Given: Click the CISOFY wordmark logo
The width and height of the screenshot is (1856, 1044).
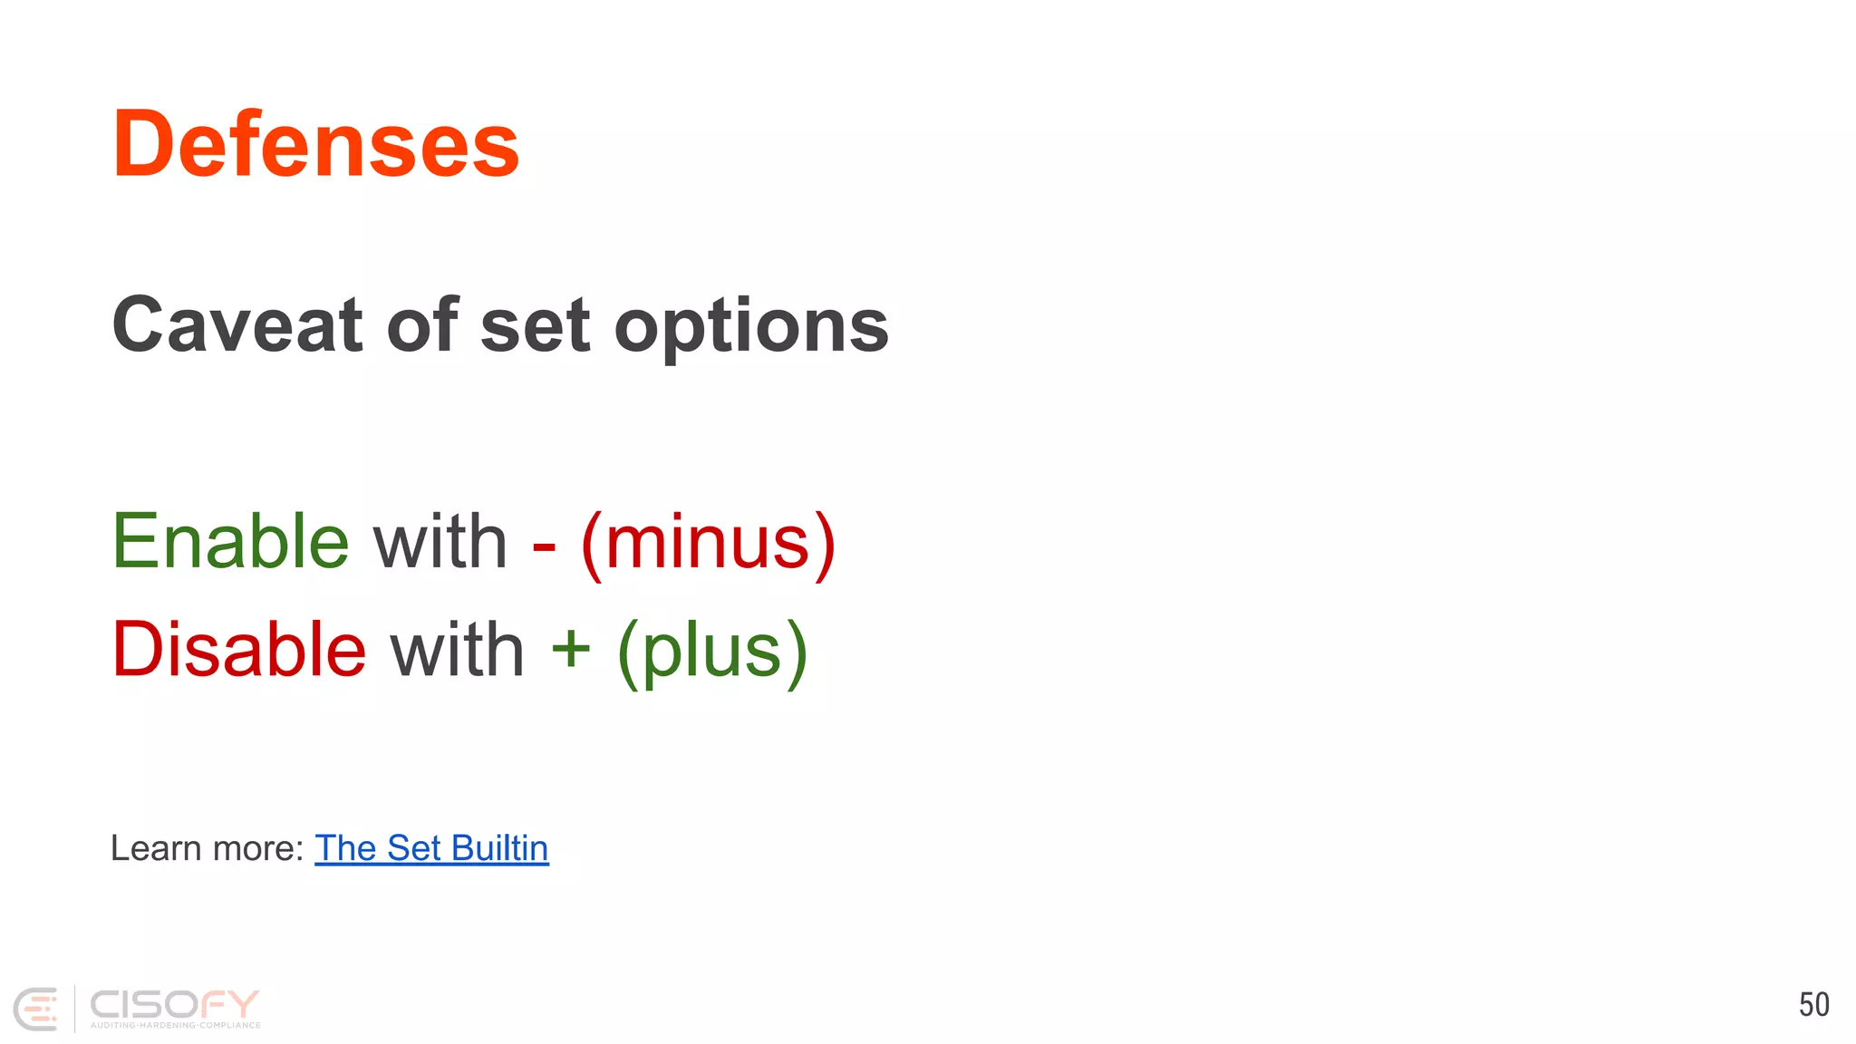Looking at the screenshot, I should tap(174, 1003).
